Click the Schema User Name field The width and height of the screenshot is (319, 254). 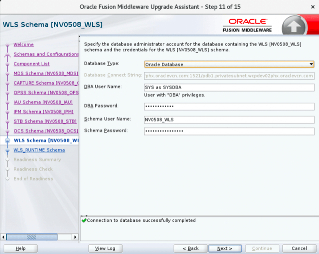point(229,120)
